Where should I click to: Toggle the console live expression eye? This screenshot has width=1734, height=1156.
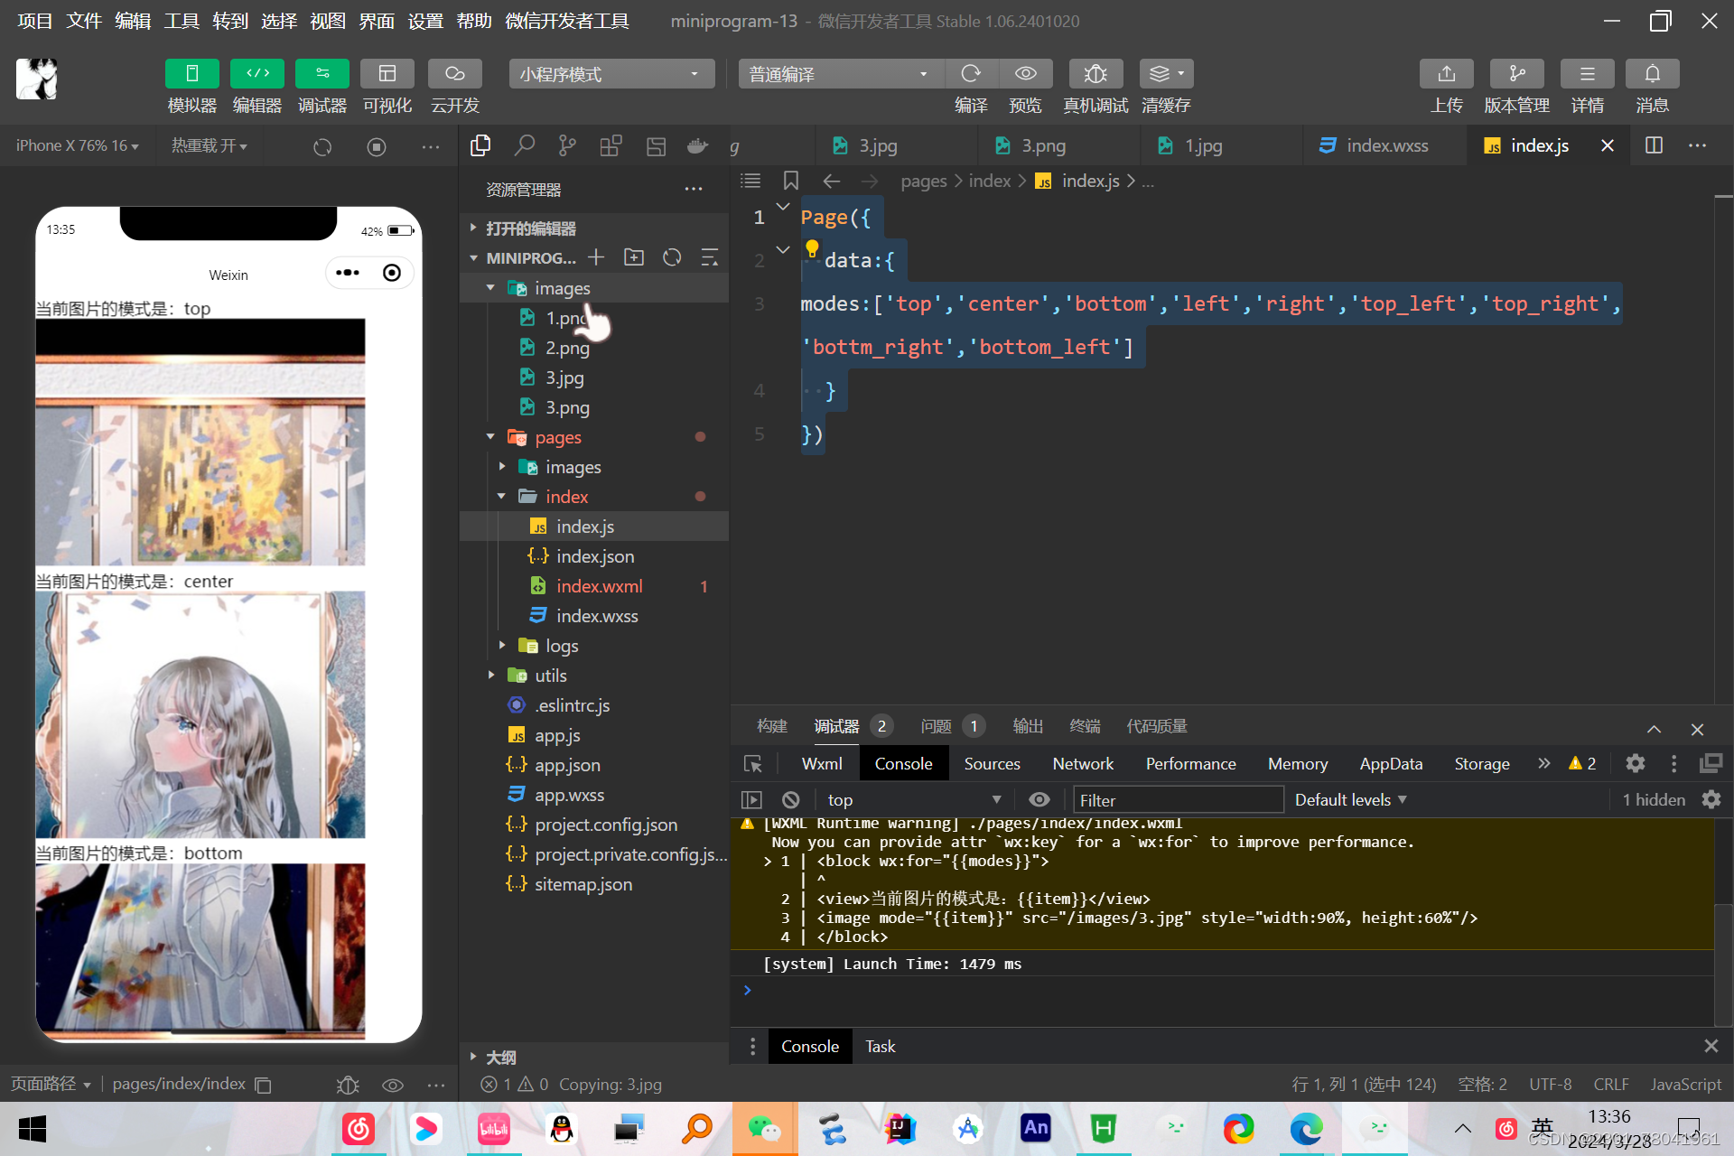click(x=1039, y=800)
